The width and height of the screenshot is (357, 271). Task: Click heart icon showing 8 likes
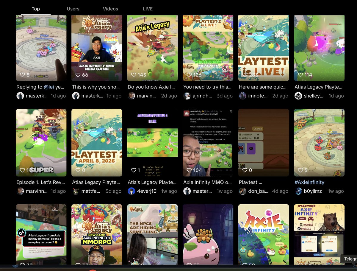(22, 75)
